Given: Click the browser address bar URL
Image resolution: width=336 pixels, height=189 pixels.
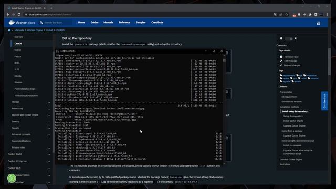Looking at the screenshot, I should [50, 15].
